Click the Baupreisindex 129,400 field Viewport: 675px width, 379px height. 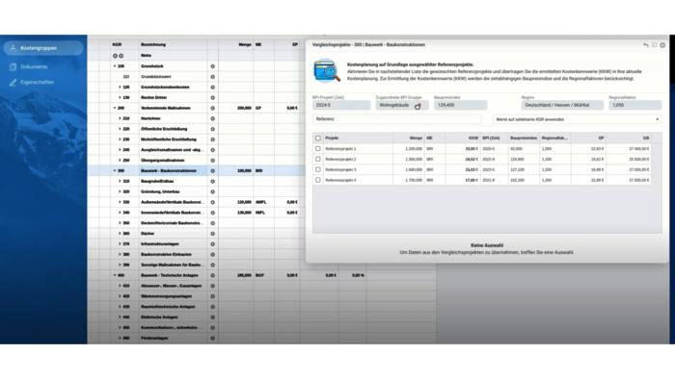tap(460, 105)
